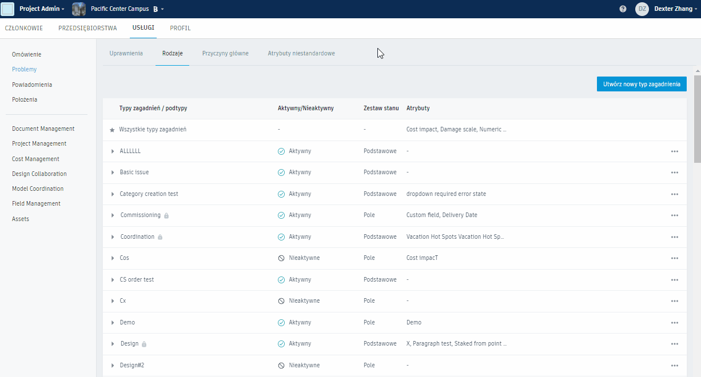Click the active check icon in Demo row

click(x=281, y=322)
